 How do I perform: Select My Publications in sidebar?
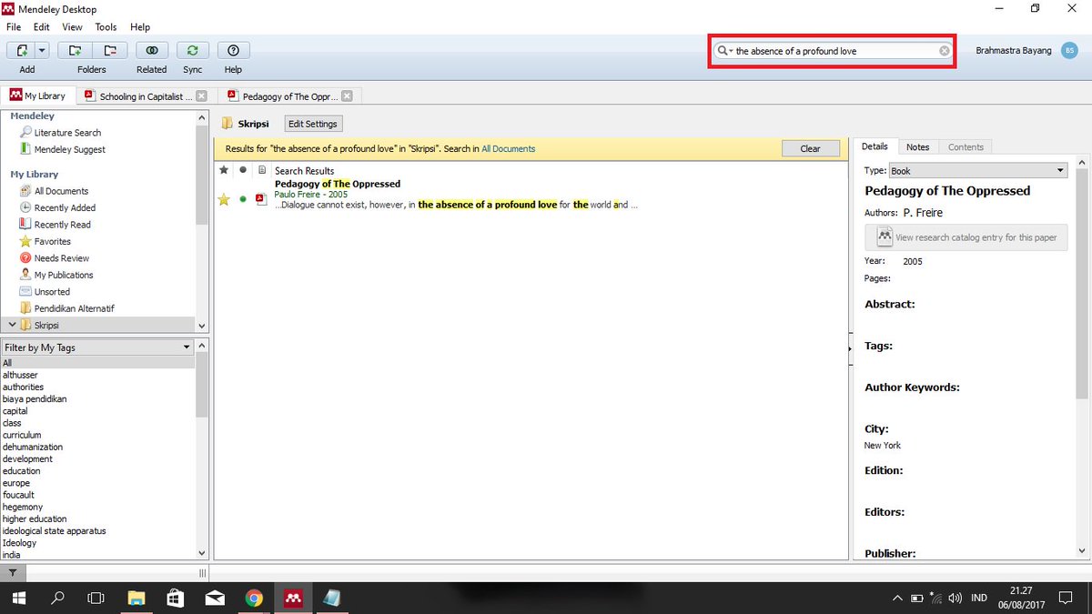(x=64, y=275)
